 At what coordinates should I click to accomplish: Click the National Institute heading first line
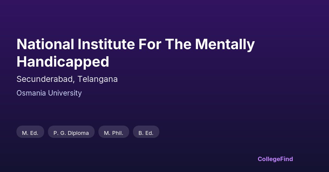[x=135, y=44]
